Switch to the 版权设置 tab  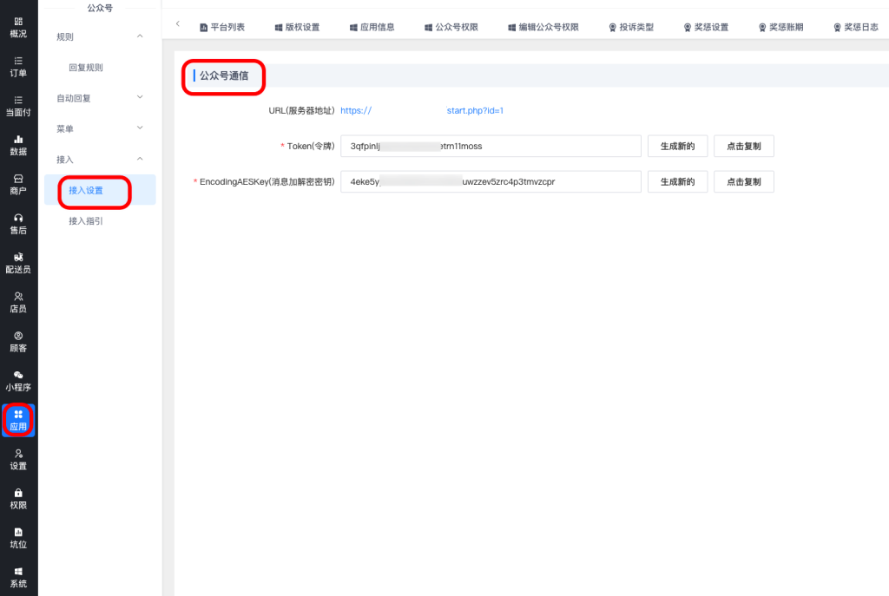(297, 27)
